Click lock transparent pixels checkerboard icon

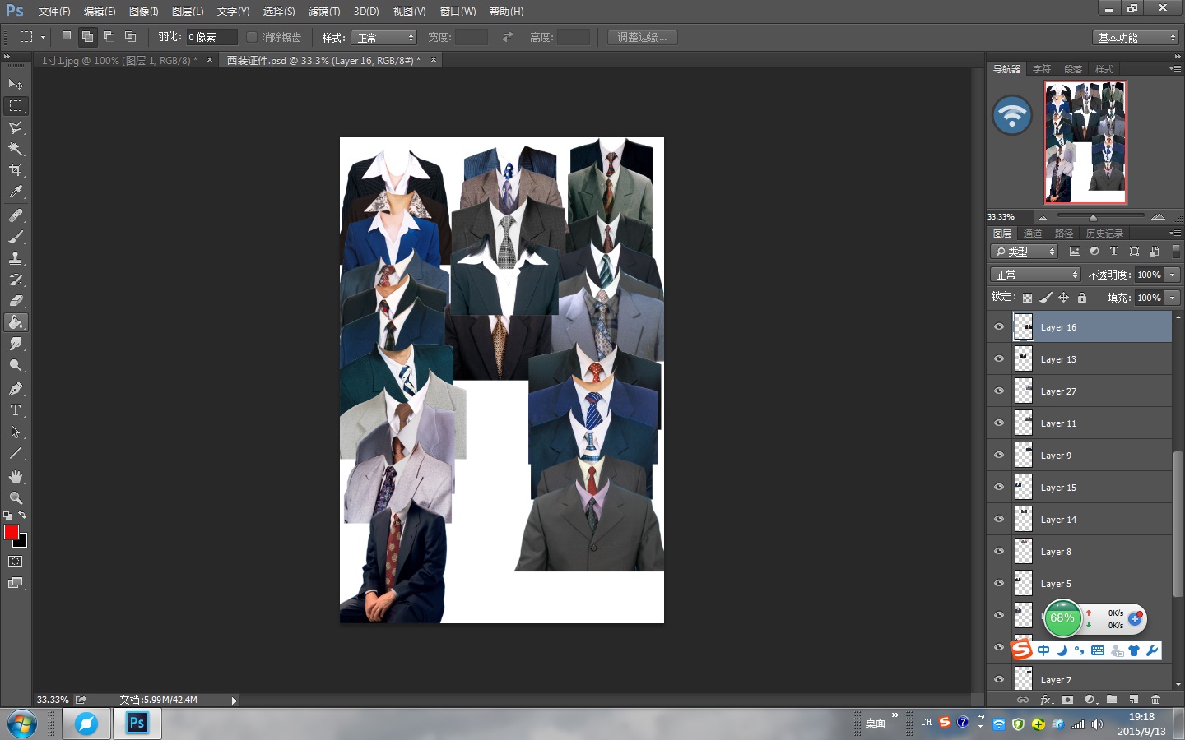point(1027,298)
